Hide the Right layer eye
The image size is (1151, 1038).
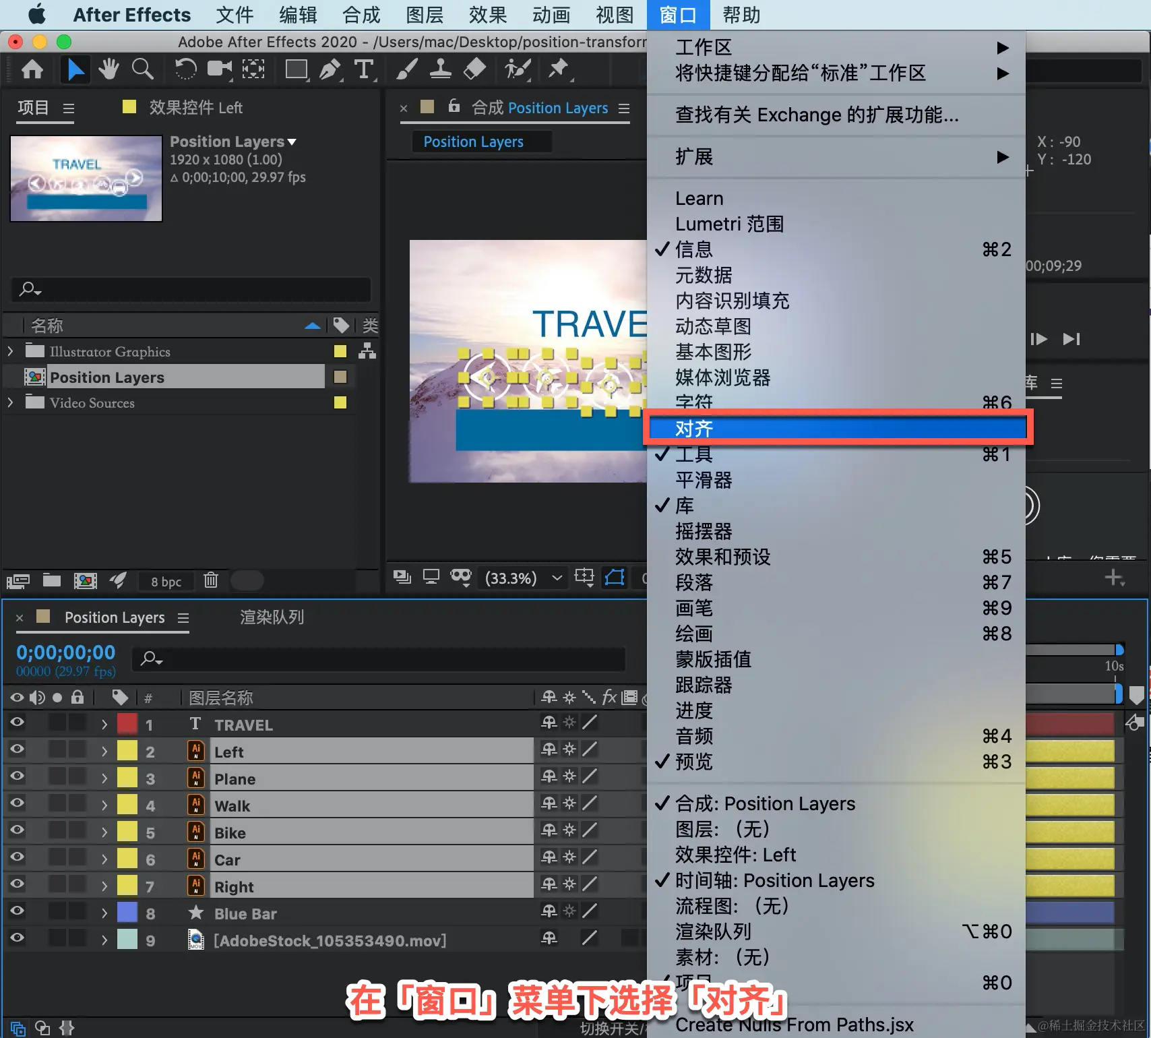tap(17, 884)
